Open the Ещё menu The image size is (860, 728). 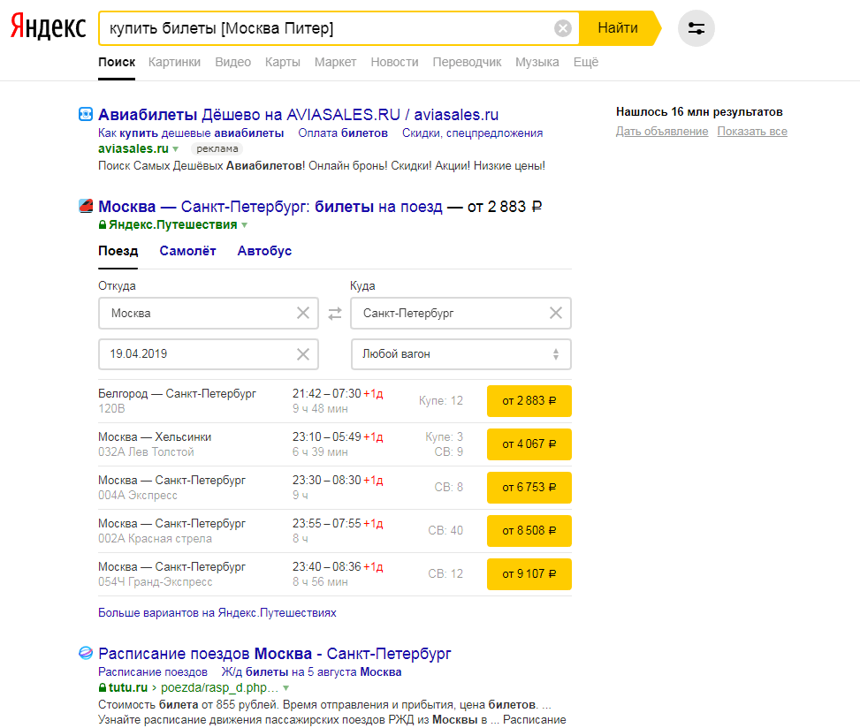tap(586, 62)
